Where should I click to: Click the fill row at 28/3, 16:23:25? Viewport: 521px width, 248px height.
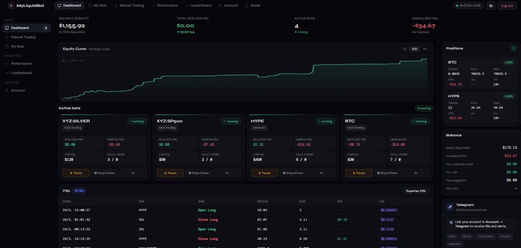pyautogui.click(x=246, y=239)
